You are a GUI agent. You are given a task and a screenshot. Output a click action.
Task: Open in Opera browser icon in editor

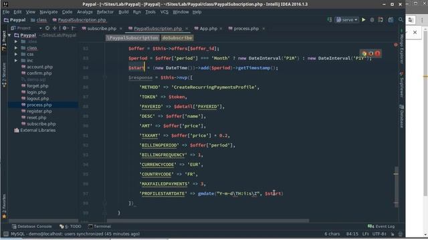coord(377,53)
